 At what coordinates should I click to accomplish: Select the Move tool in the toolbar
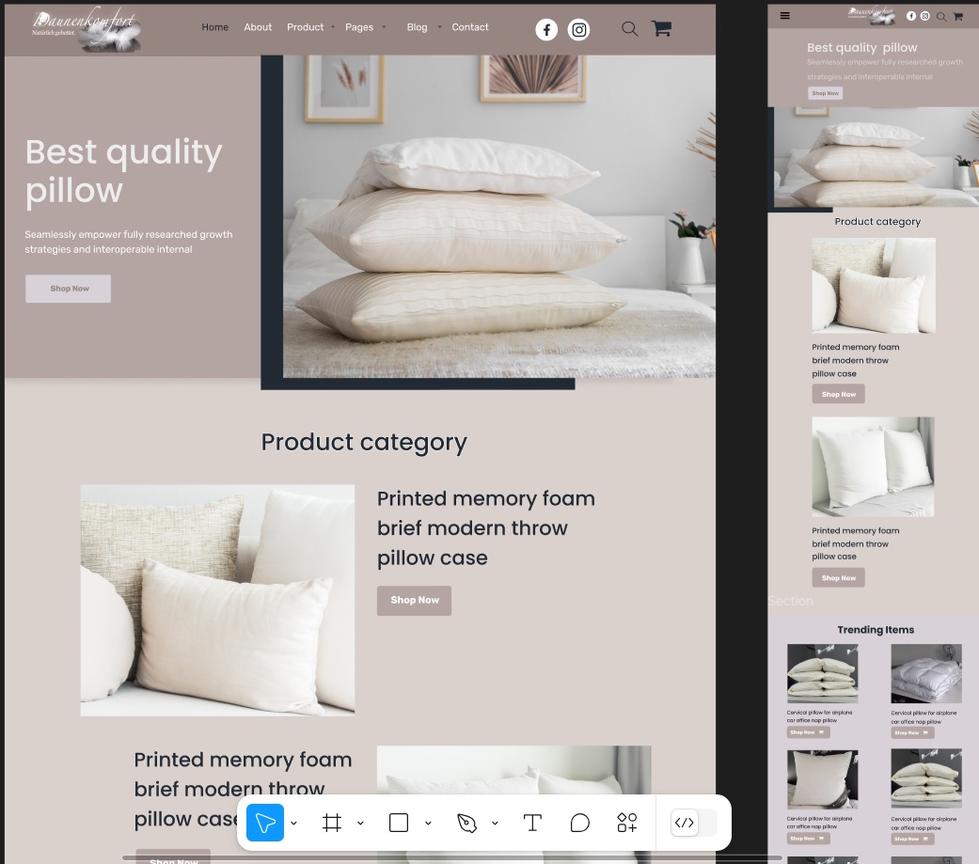(264, 823)
